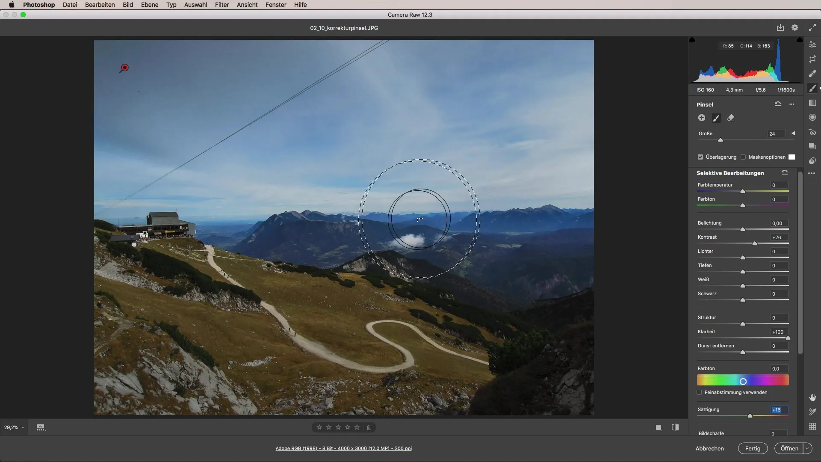Screen dimensions: 821x462
Task: Give the image a first star rating
Action: pos(319,427)
